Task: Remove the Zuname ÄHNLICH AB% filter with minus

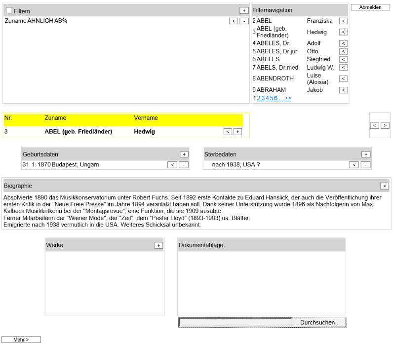Action: tap(244, 21)
